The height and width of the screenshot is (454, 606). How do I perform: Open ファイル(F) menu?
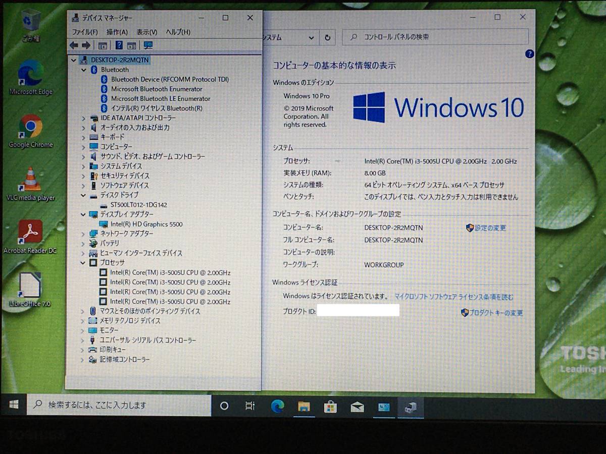(85, 32)
